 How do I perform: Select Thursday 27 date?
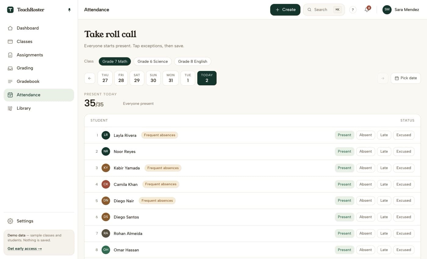(105, 78)
